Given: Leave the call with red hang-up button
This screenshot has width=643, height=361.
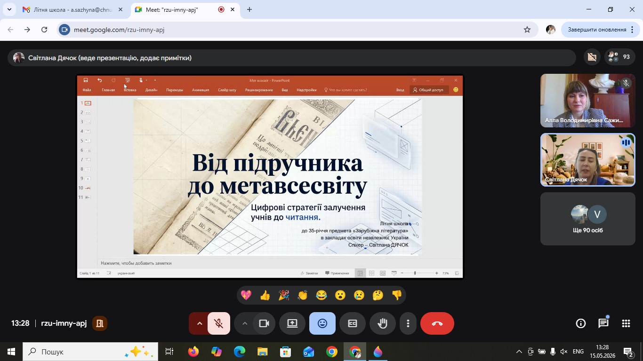Looking at the screenshot, I should coord(437,323).
